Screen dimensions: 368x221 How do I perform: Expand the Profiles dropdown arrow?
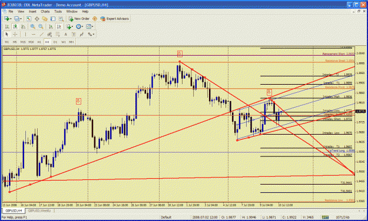point(21,19)
